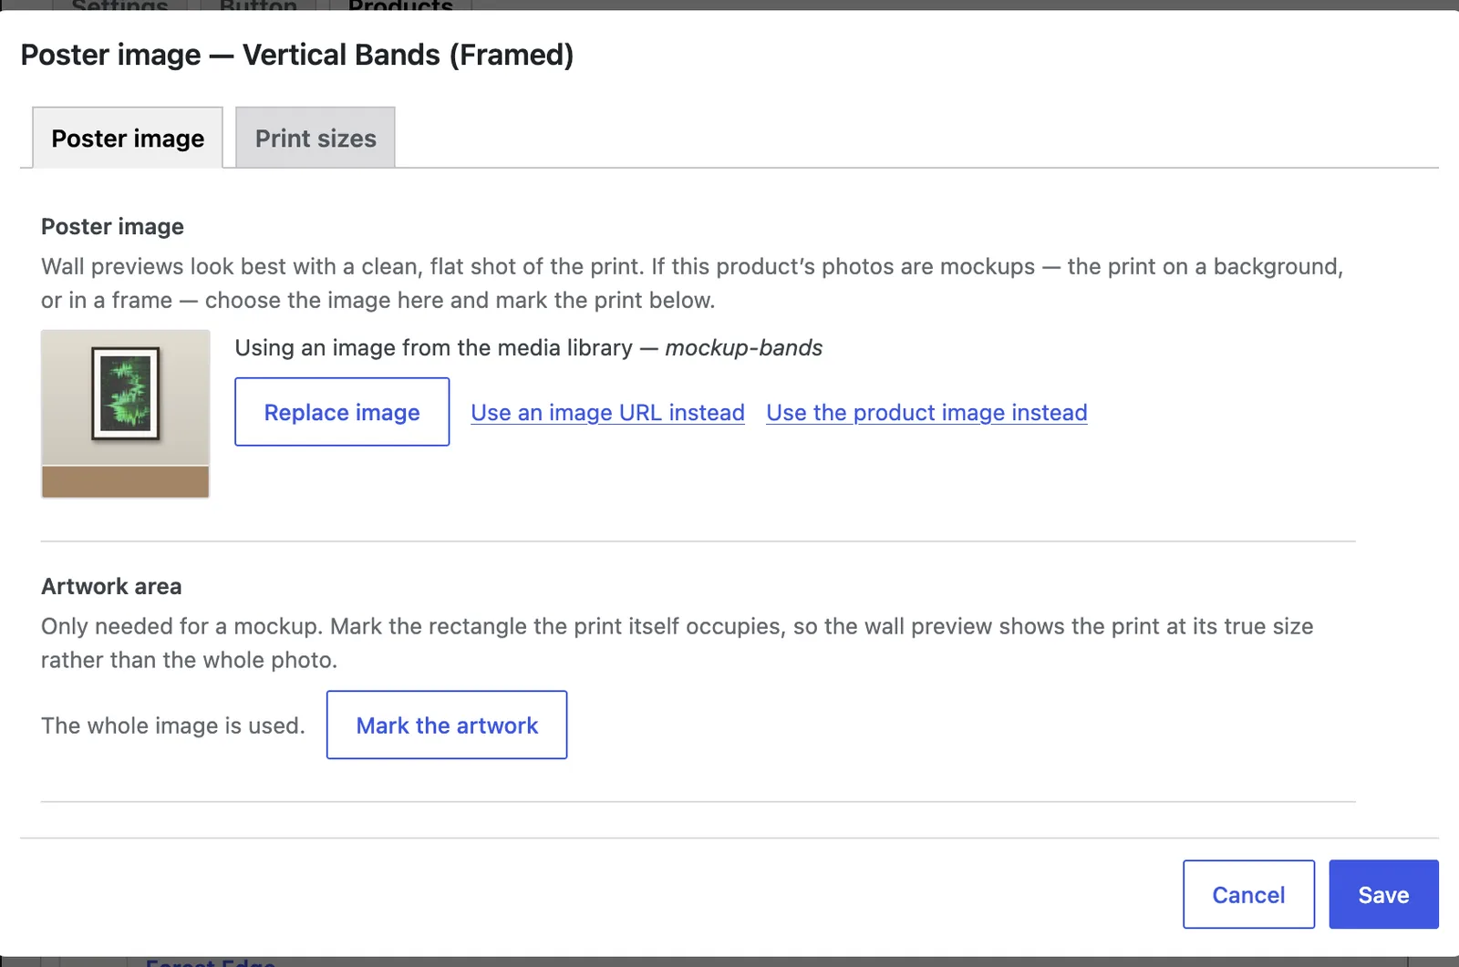Image resolution: width=1459 pixels, height=967 pixels.
Task: Click the Mark the artwork button
Action: tap(447, 725)
